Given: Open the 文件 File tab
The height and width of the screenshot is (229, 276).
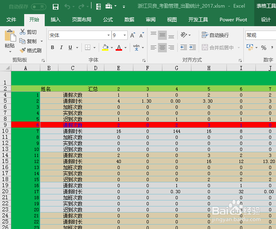Looking at the screenshot, I should (x=11, y=20).
